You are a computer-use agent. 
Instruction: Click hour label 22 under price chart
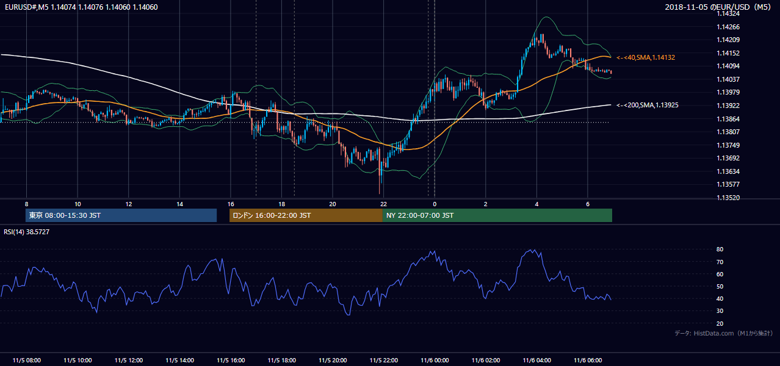(x=383, y=204)
